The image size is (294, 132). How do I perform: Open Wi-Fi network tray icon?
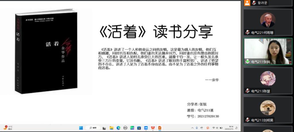pyautogui.click(x=213, y=128)
